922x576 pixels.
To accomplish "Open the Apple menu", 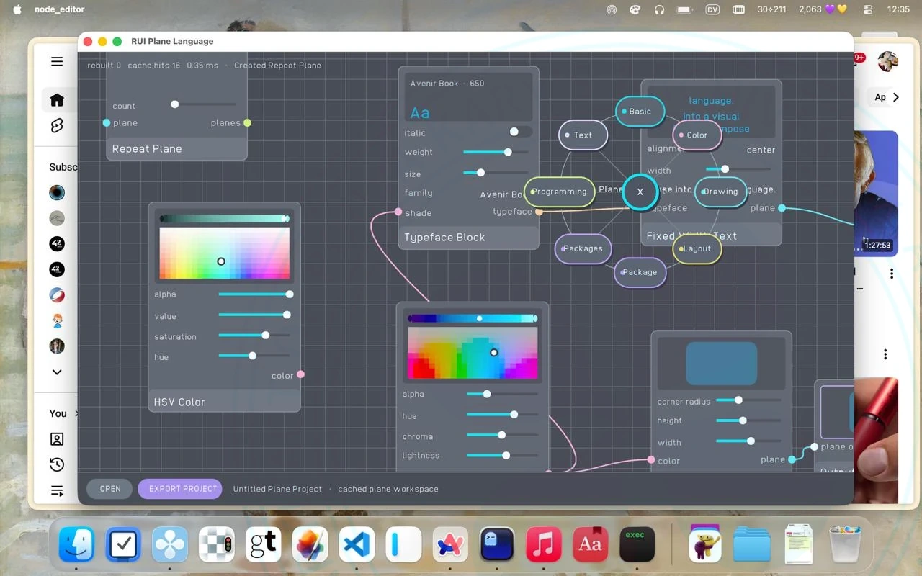I will (x=17, y=9).
